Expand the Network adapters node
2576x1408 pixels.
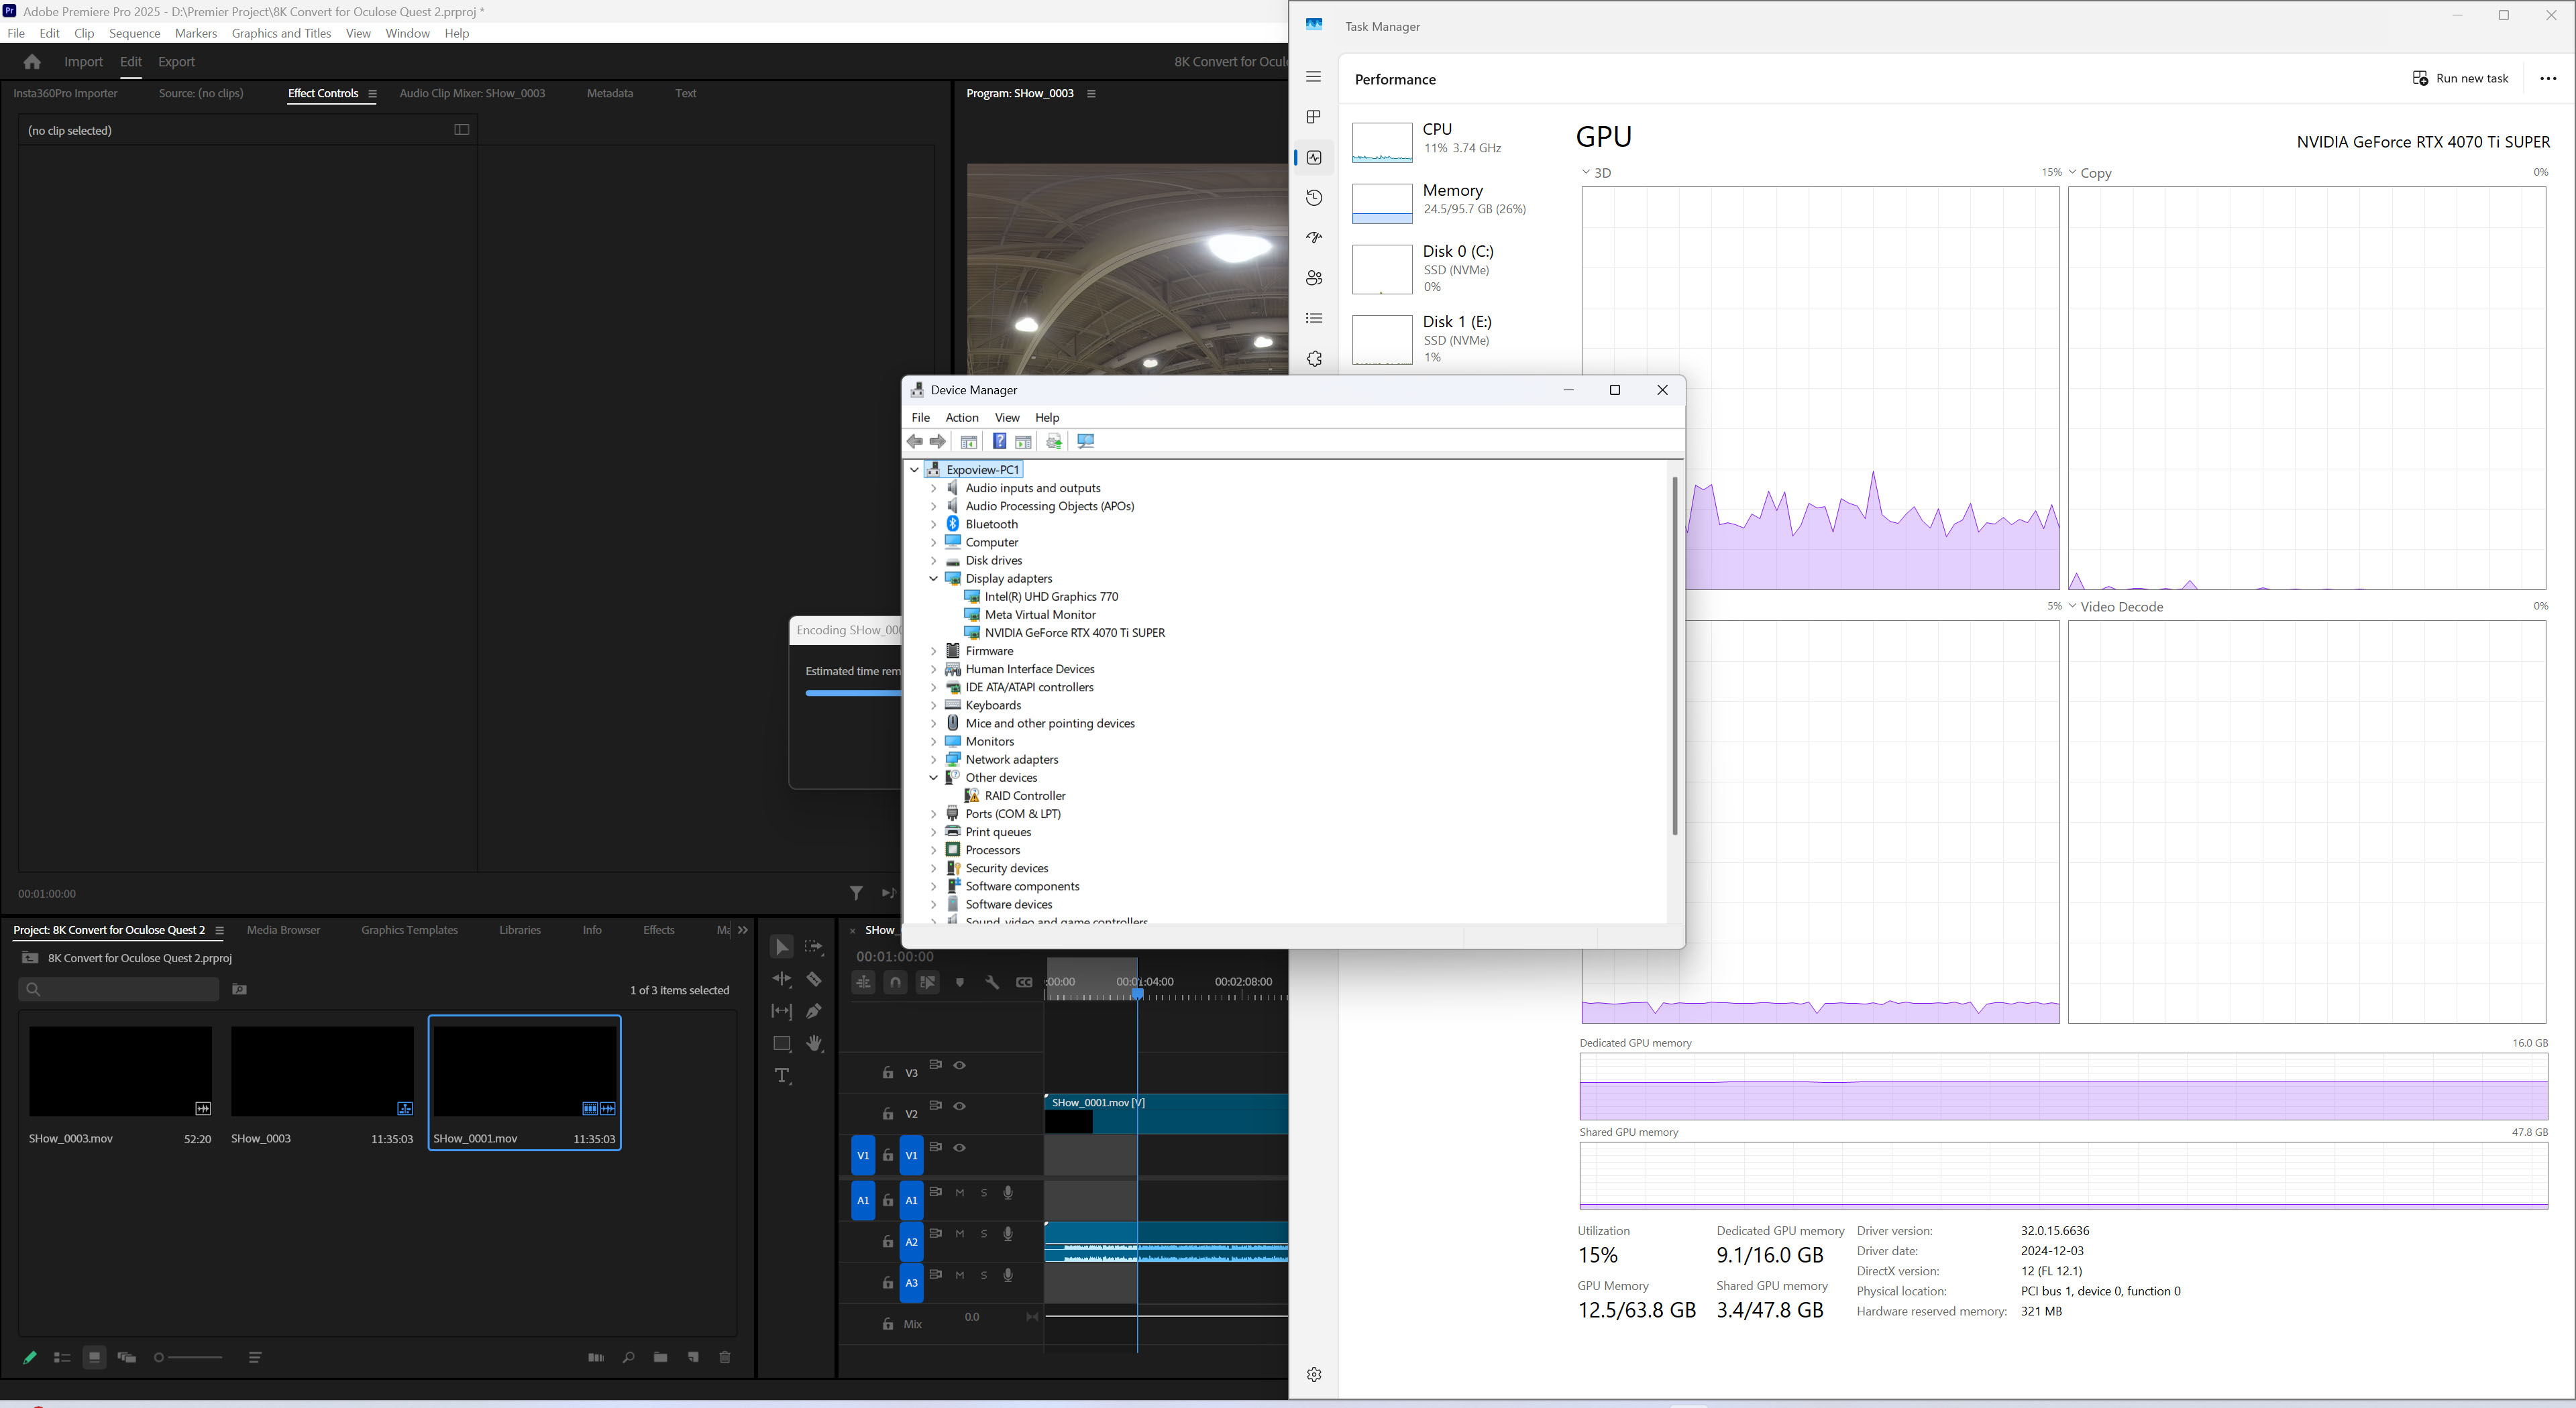[933, 760]
